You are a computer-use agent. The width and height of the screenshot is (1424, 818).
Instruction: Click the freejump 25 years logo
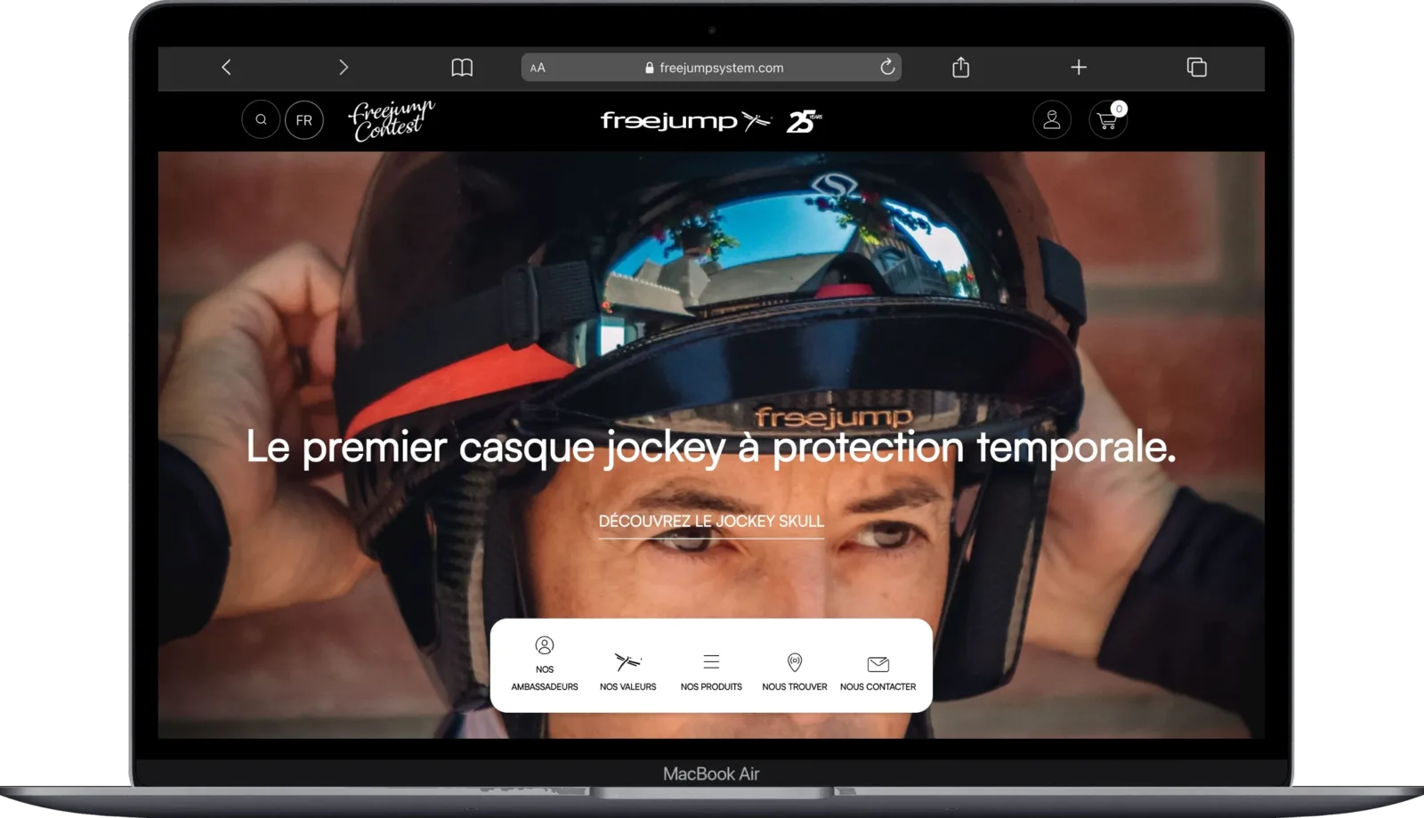[711, 121]
